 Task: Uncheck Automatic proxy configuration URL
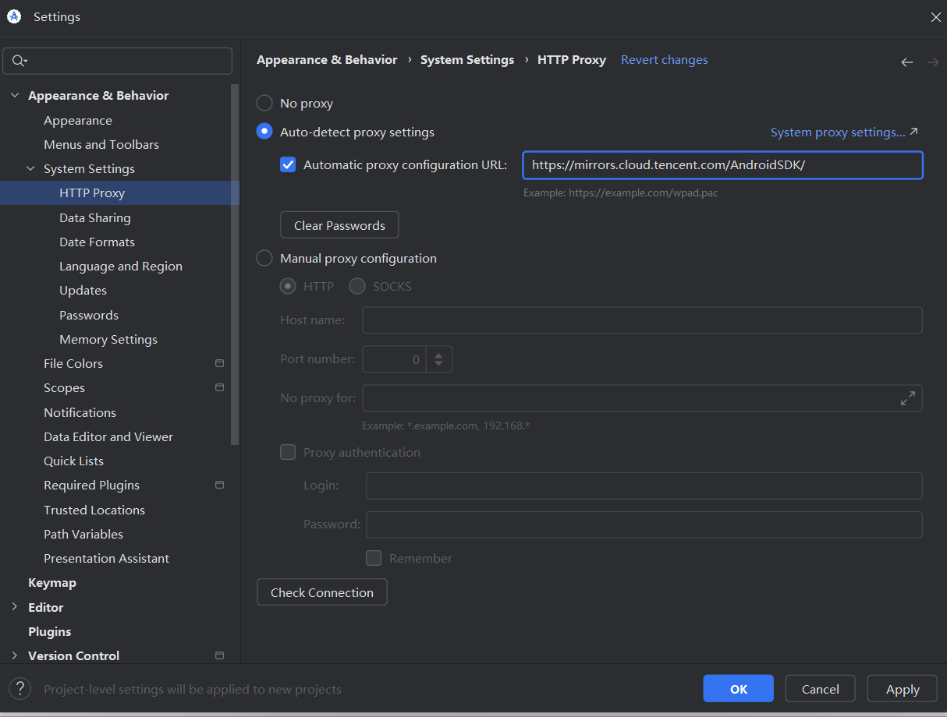[288, 164]
